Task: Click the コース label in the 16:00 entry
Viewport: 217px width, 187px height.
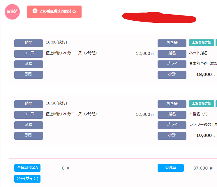Action: (x=29, y=54)
